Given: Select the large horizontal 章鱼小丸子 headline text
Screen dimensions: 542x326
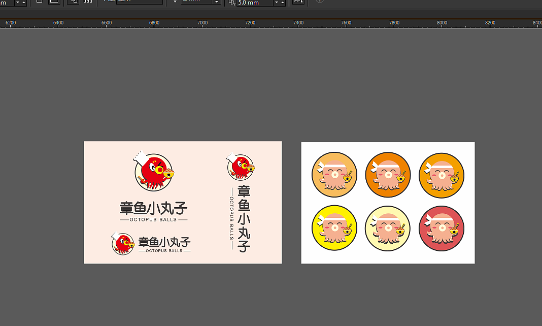Looking at the screenshot, I should coord(153,208).
